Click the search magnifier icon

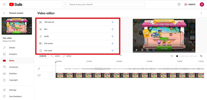(x=65, y=4)
